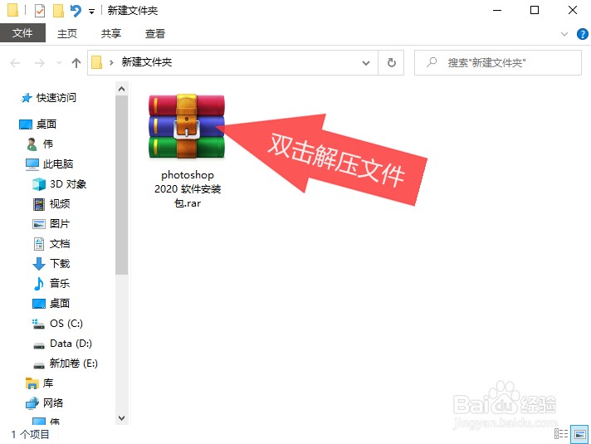Click the navigation pane scroll down arrow
Image resolution: width=591 pixels, height=444 pixels.
pyautogui.click(x=121, y=418)
